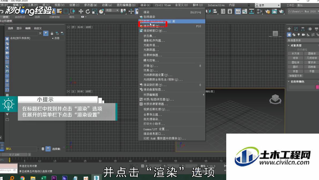Select the Geometry category icon
The image size is (319, 180).
(289, 35)
